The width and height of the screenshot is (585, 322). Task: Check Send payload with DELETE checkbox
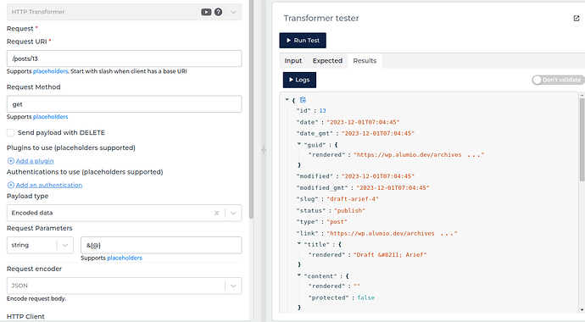pos(10,133)
